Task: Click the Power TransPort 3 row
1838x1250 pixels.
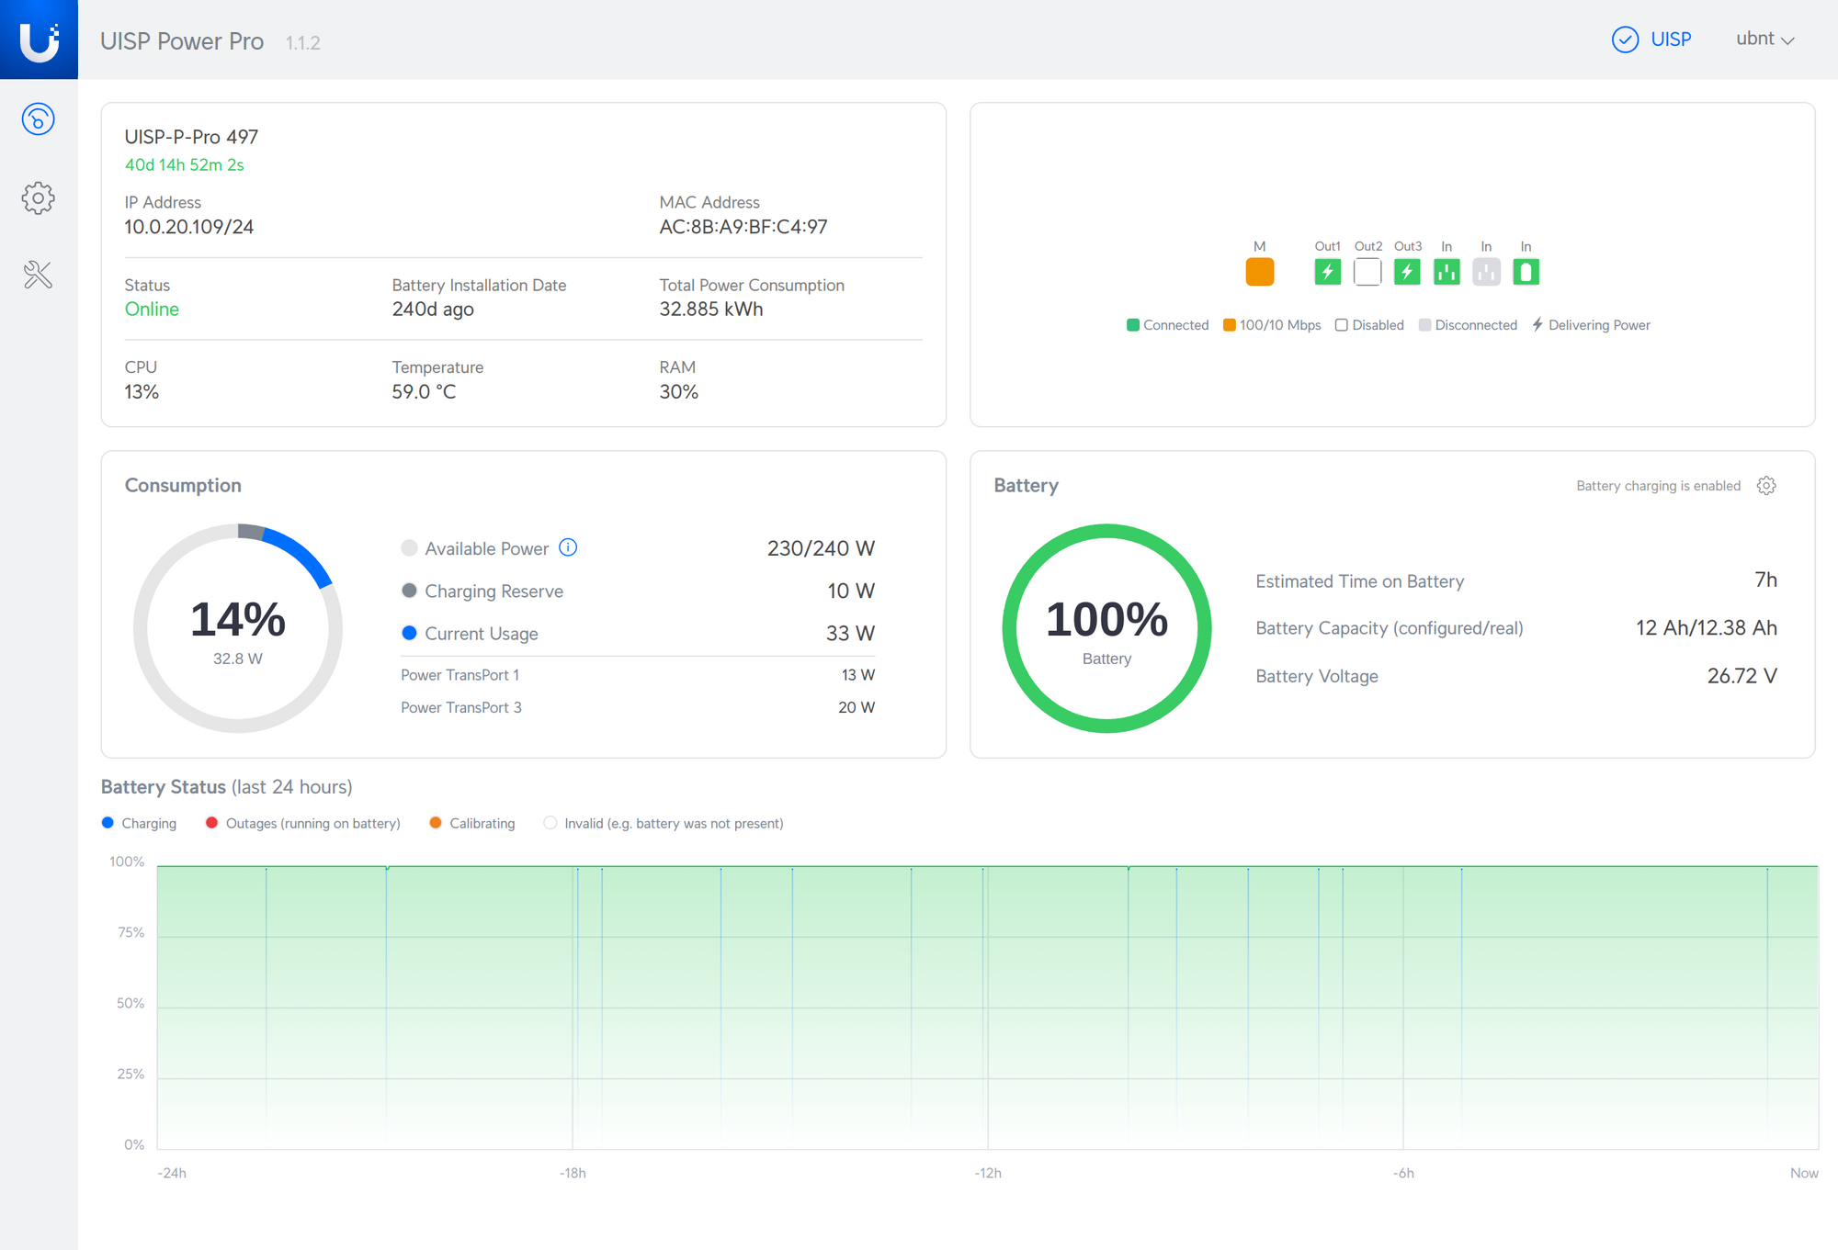Action: (637, 707)
